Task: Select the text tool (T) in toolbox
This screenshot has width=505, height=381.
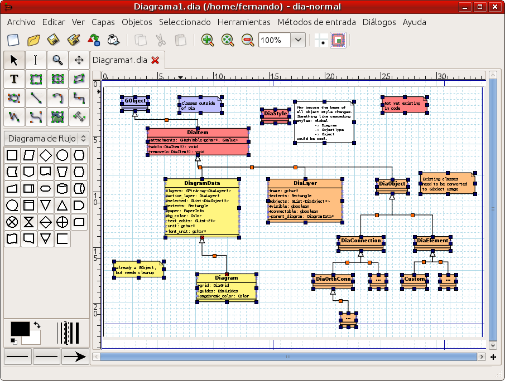Action: click(x=14, y=79)
